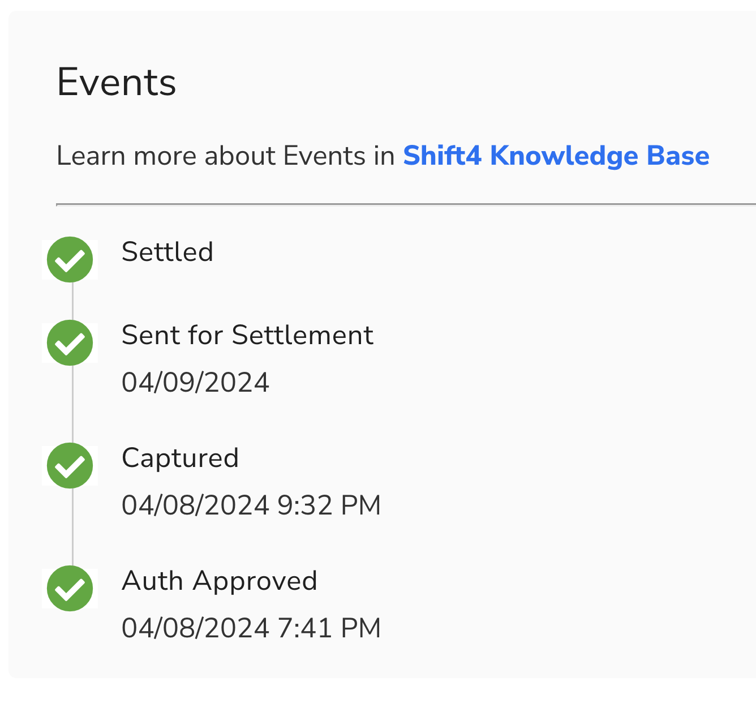Open the Shift4 Knowledge Base link
Image resolution: width=756 pixels, height=703 pixels.
click(556, 156)
